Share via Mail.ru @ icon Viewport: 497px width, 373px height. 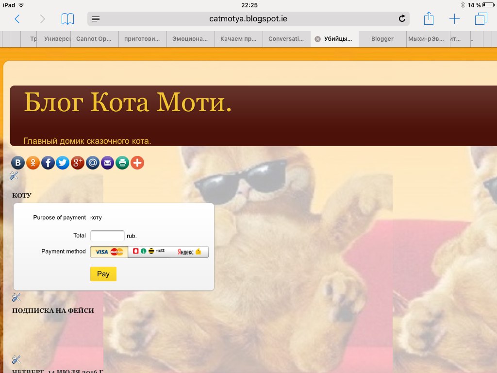coord(93,163)
